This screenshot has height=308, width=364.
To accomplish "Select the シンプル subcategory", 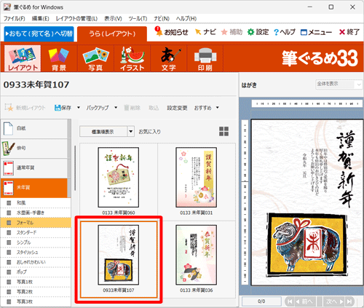I will (x=36, y=242).
